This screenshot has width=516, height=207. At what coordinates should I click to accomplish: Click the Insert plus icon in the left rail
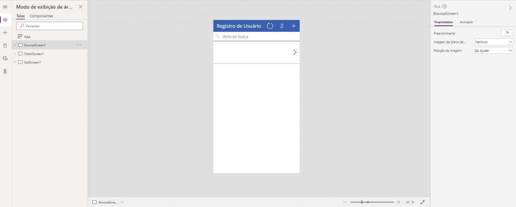pos(5,32)
